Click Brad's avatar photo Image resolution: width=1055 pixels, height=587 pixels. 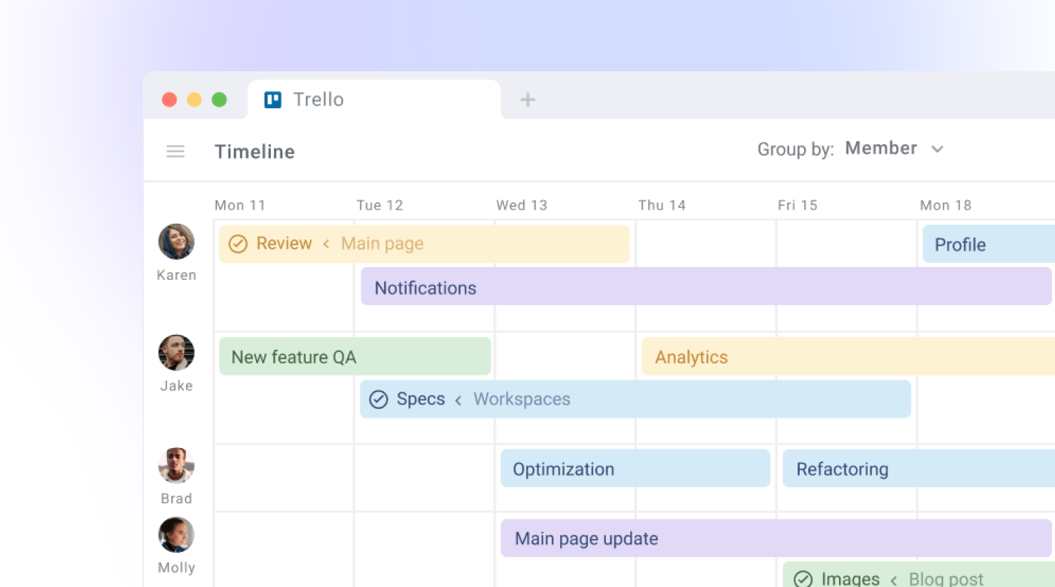pos(176,465)
